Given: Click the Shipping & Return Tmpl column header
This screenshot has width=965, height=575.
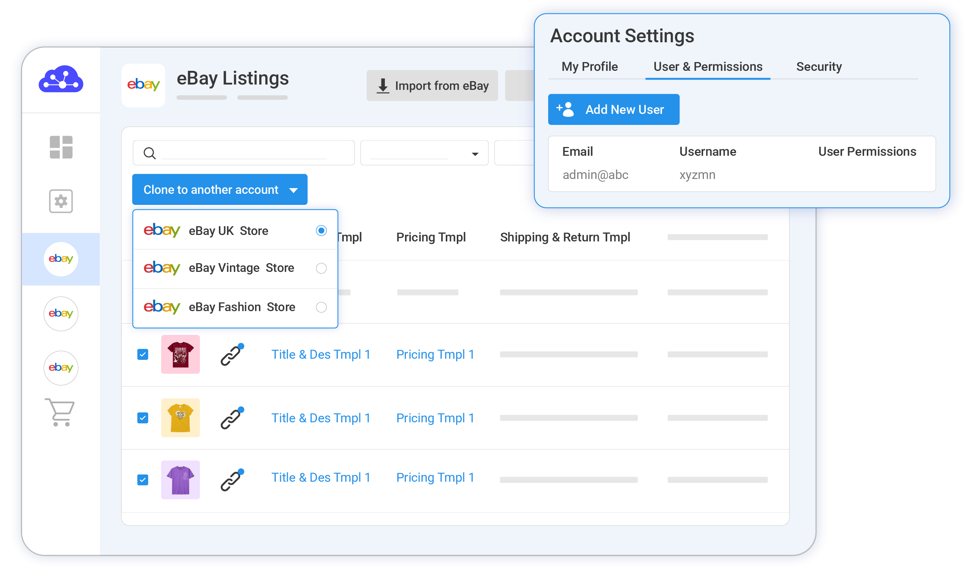Looking at the screenshot, I should [565, 238].
